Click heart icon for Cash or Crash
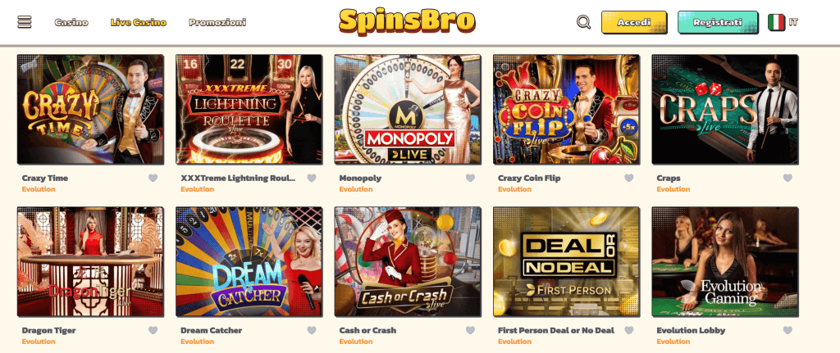This screenshot has height=353, width=840. (x=470, y=331)
